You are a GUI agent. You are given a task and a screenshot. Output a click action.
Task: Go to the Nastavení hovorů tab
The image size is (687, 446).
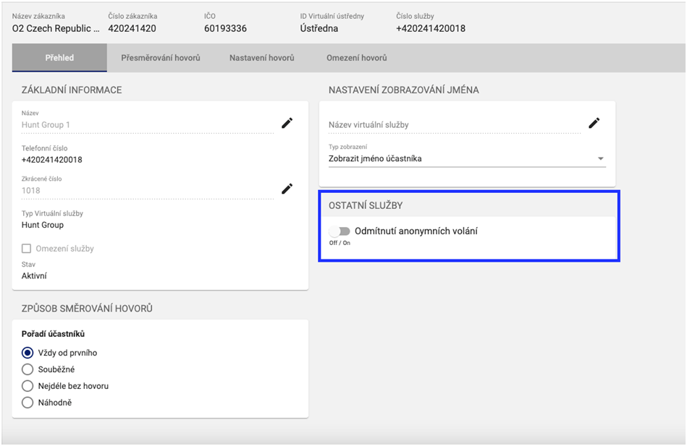coord(261,58)
